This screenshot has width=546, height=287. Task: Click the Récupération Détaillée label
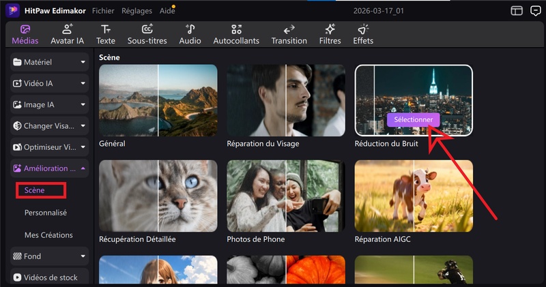137,239
